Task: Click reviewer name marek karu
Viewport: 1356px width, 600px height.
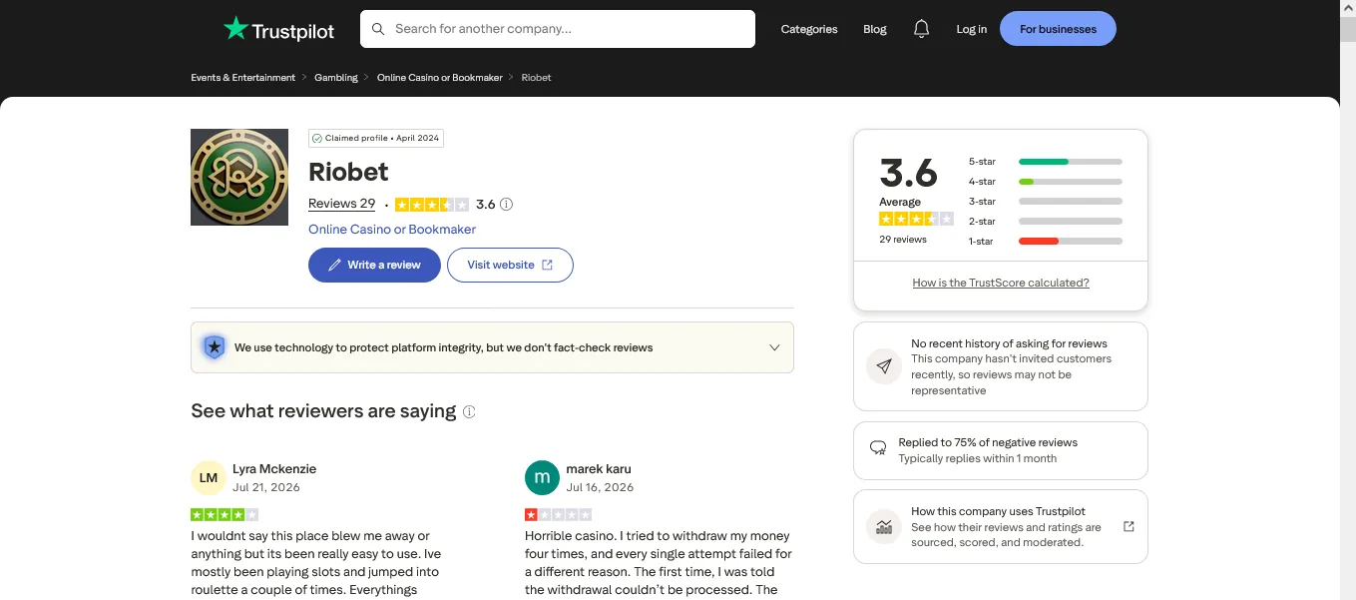Action: 599,469
